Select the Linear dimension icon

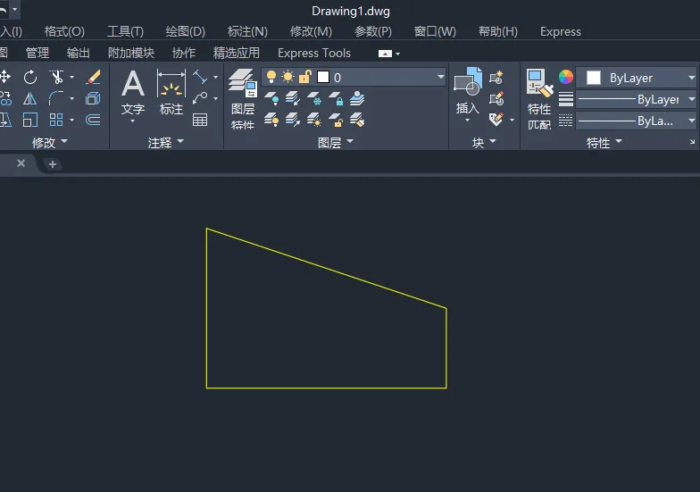200,77
